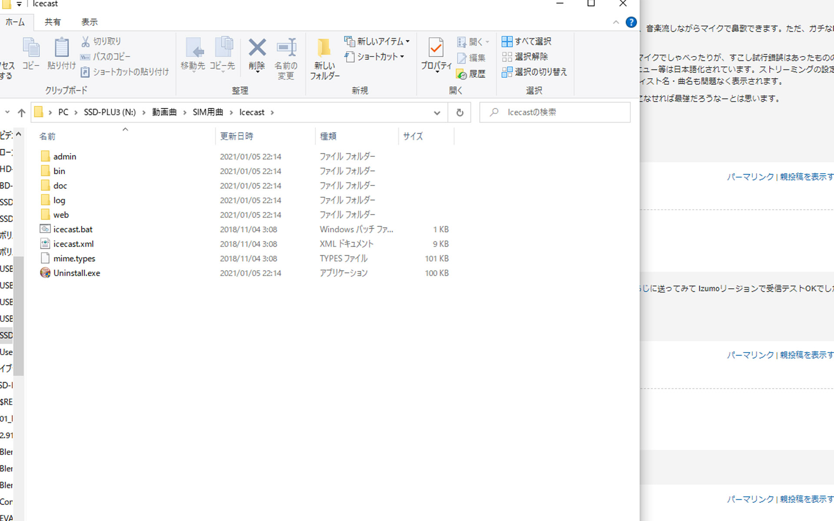Click SSD-PLU3 (N:) in the breadcrumb
834x521 pixels.
110,112
